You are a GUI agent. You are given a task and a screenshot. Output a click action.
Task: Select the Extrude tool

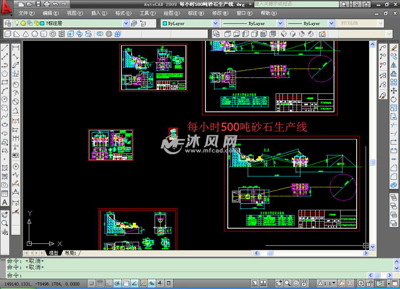coord(71,34)
